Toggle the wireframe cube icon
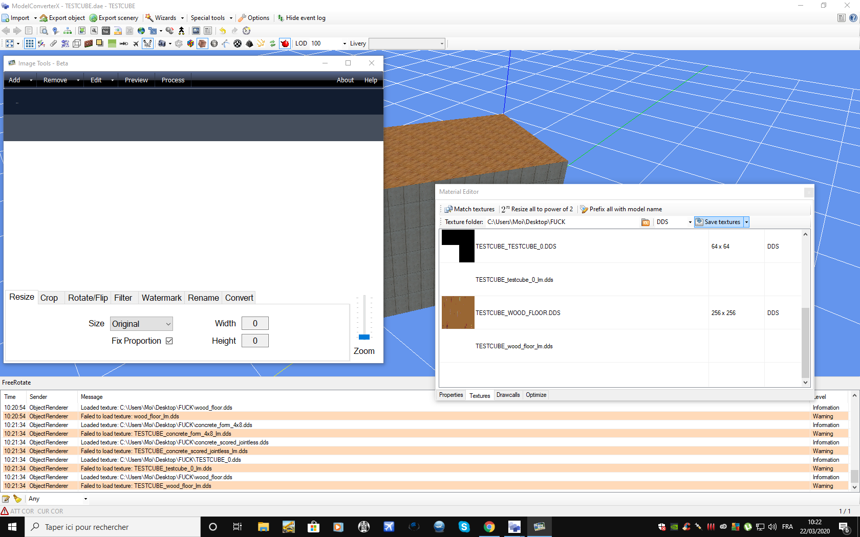 click(x=77, y=43)
